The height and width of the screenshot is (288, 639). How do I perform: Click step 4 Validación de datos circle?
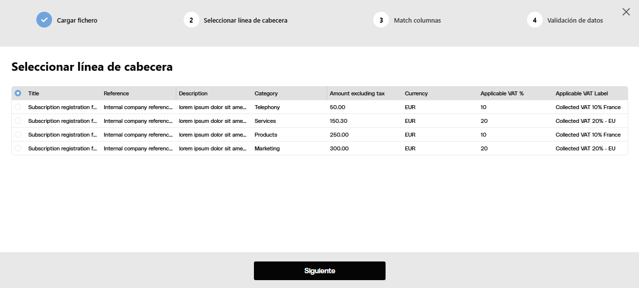click(535, 20)
